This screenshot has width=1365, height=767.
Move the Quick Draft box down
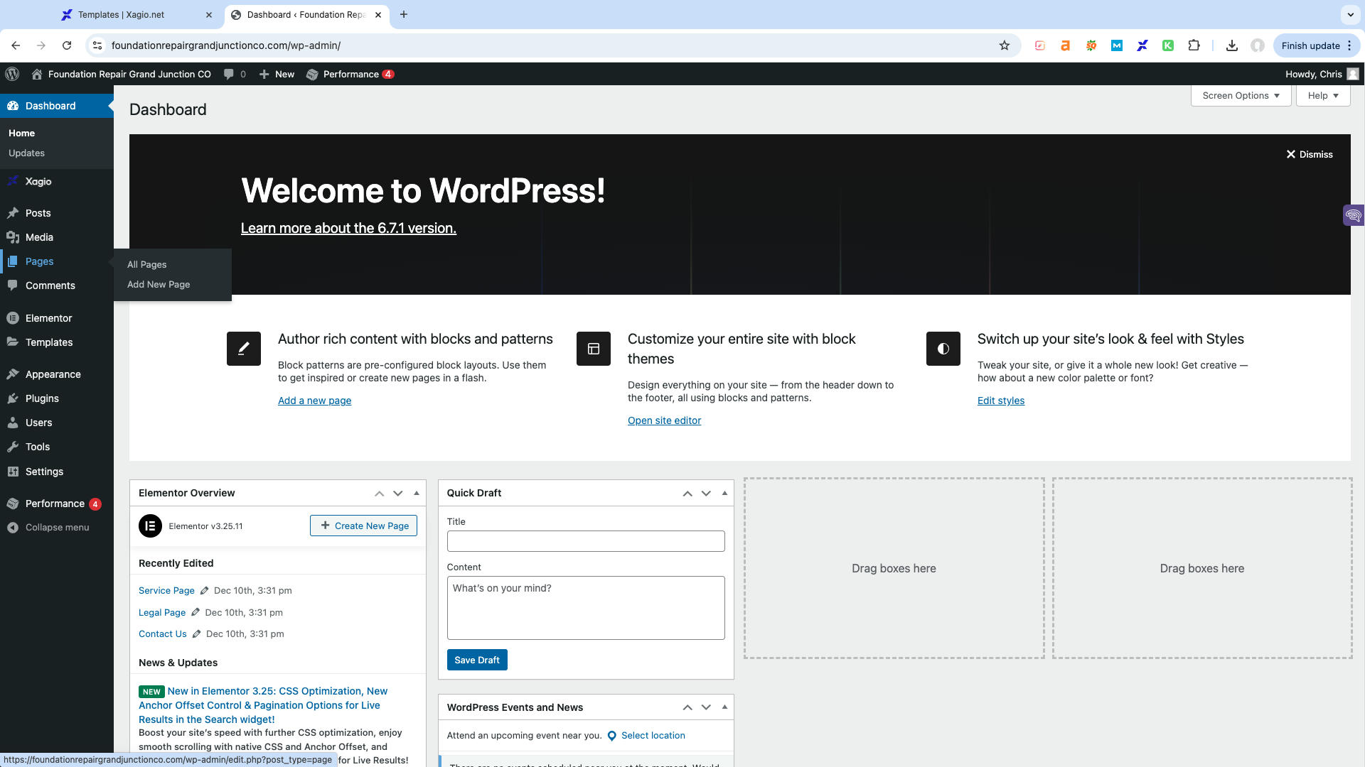tap(706, 494)
